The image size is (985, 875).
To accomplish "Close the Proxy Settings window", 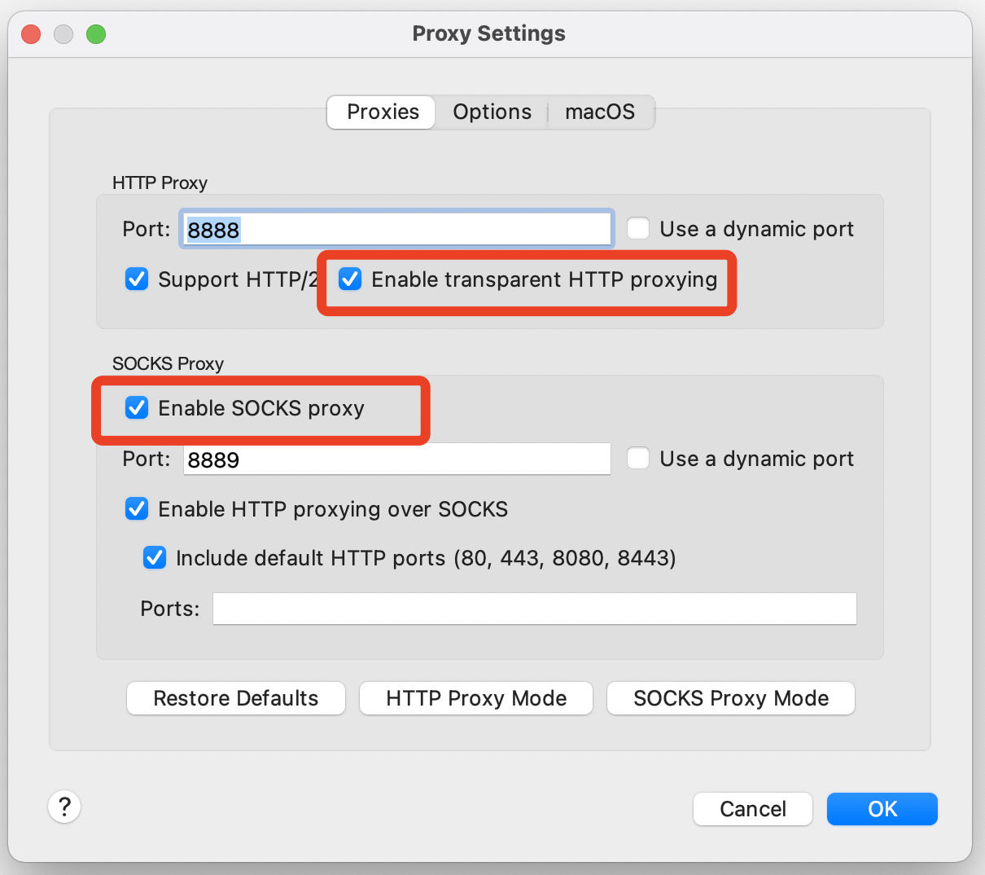I will tap(31, 34).
